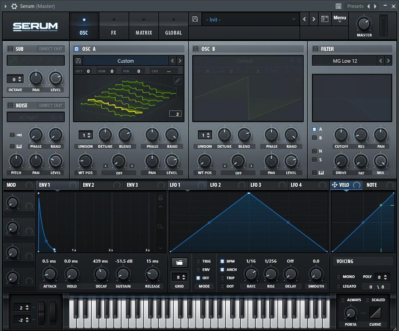The width and height of the screenshot is (399, 331).
Task: Open the preset browser icon
Action: [325, 19]
